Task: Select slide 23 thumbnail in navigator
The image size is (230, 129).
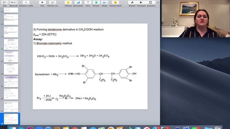Action: (11, 57)
